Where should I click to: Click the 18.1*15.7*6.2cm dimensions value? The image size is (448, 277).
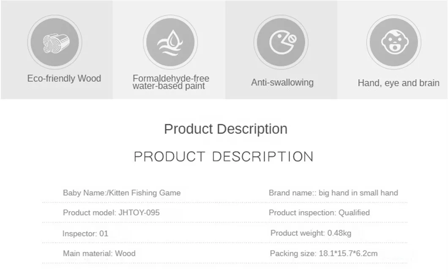[x=347, y=254]
